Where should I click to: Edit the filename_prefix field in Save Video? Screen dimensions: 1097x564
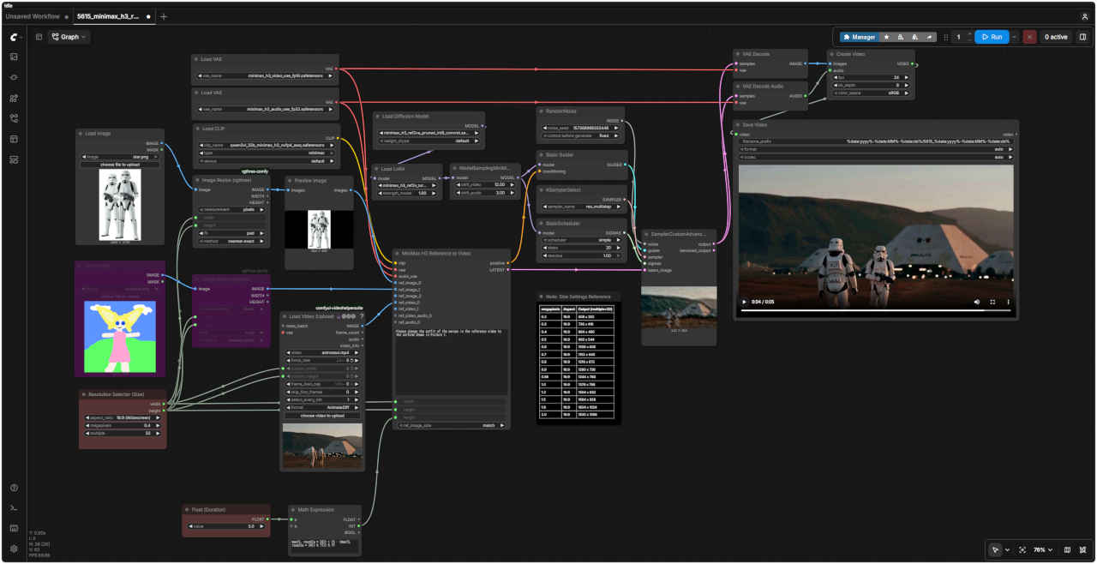click(x=876, y=141)
